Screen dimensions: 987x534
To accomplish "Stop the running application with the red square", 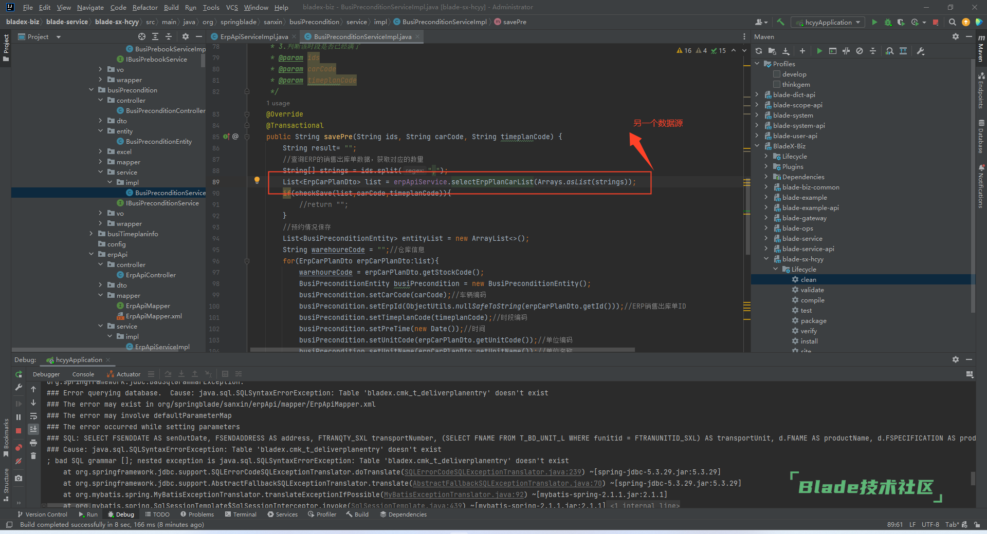I will click(x=936, y=22).
